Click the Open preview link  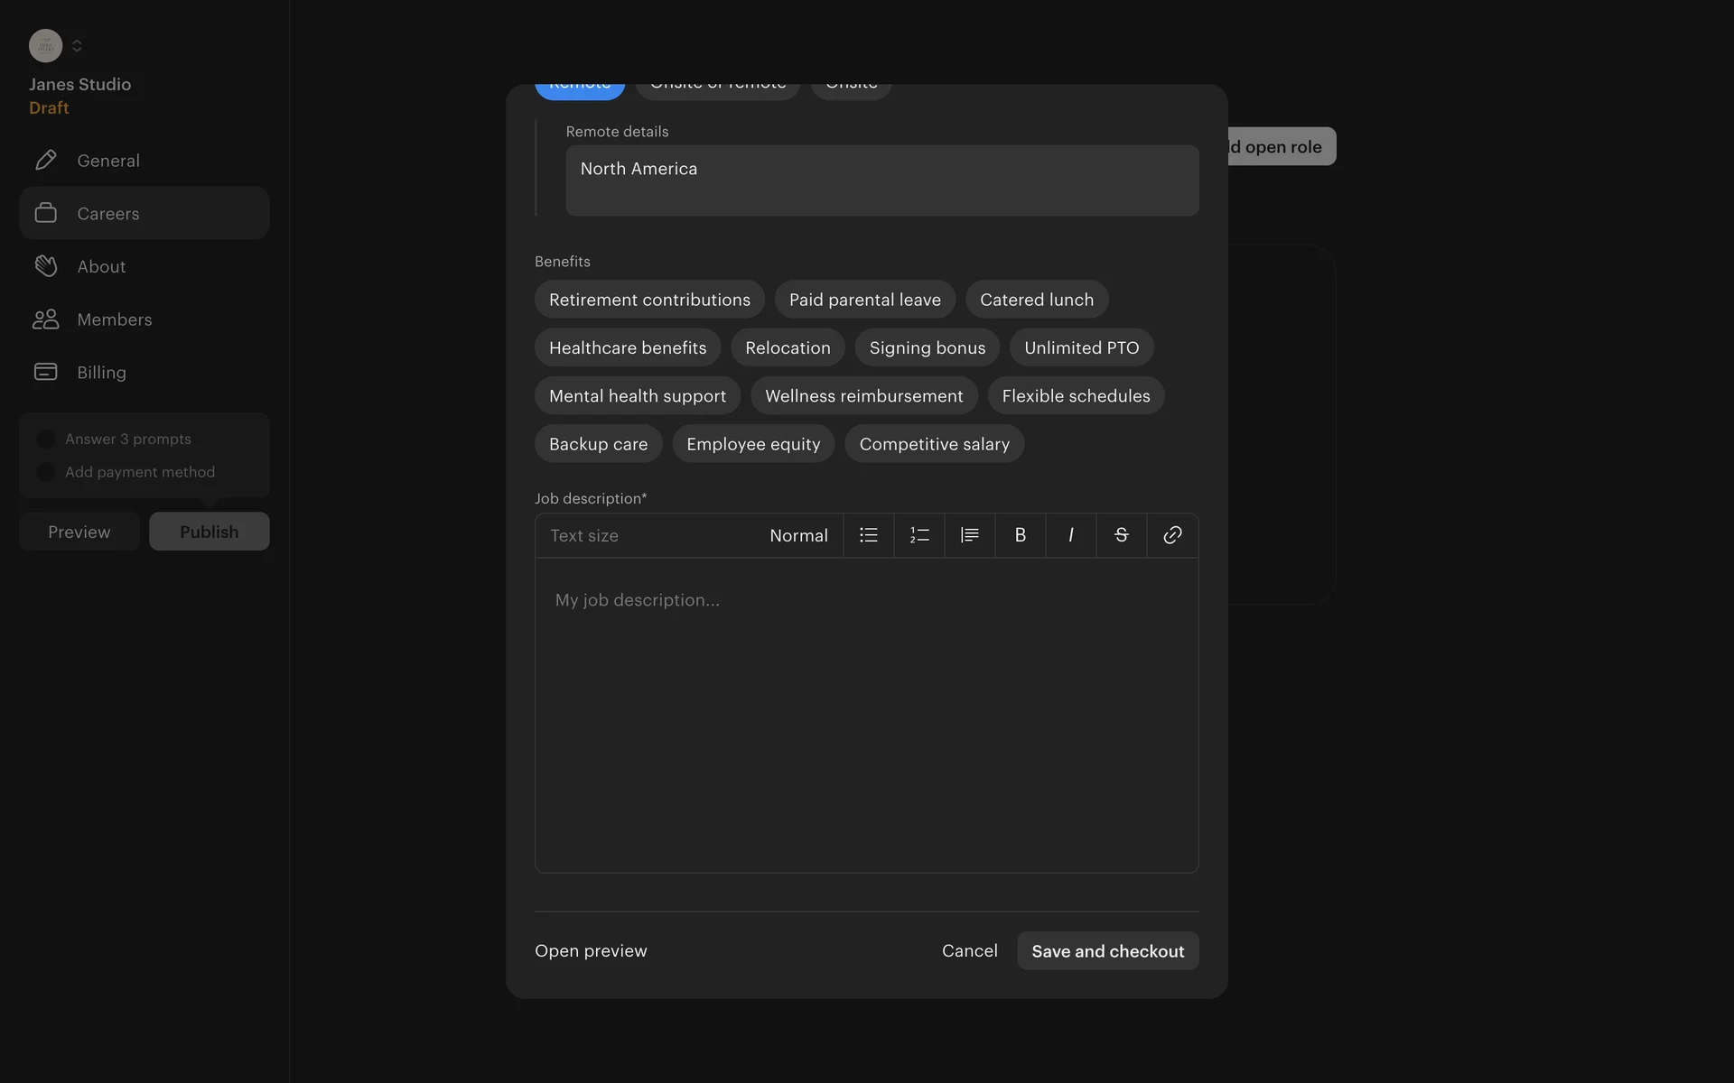pos(591,951)
